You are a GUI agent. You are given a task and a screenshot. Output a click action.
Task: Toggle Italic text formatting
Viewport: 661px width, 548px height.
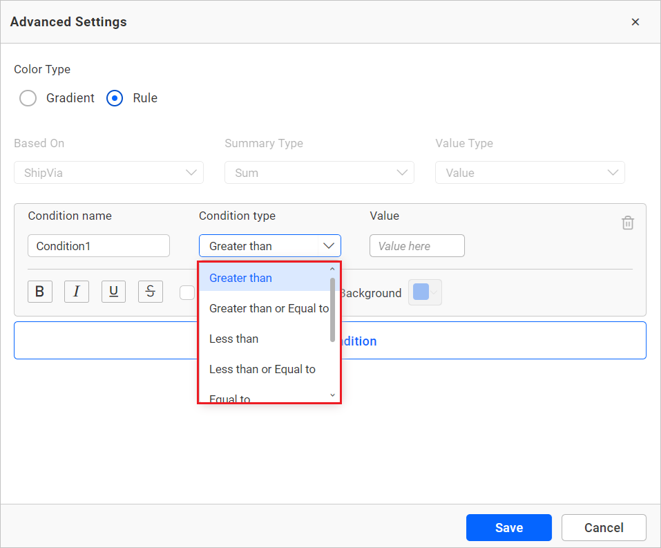tap(77, 292)
